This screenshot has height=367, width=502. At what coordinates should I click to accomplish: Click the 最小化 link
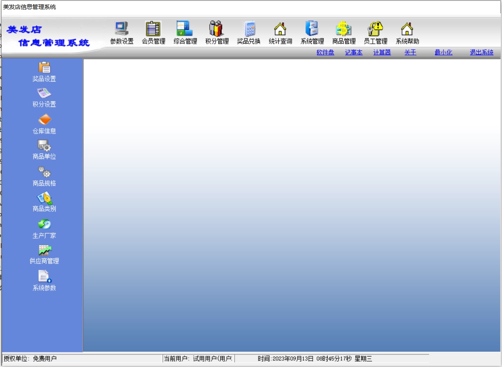tap(443, 52)
